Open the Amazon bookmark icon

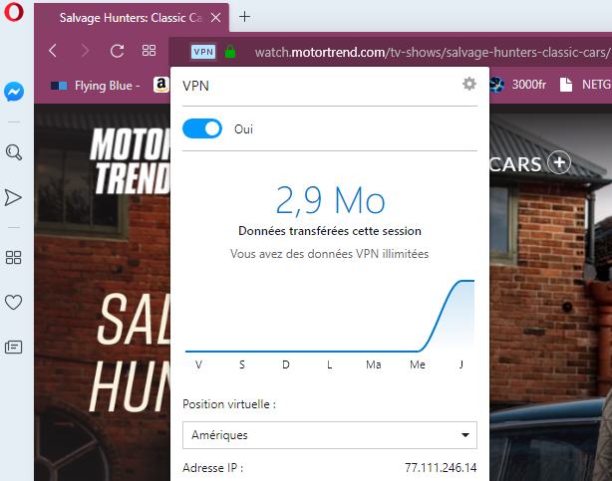pyautogui.click(x=160, y=85)
